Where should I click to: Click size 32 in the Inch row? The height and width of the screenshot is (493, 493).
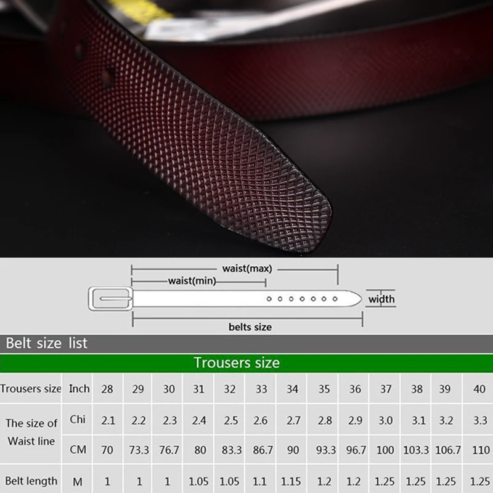click(229, 389)
